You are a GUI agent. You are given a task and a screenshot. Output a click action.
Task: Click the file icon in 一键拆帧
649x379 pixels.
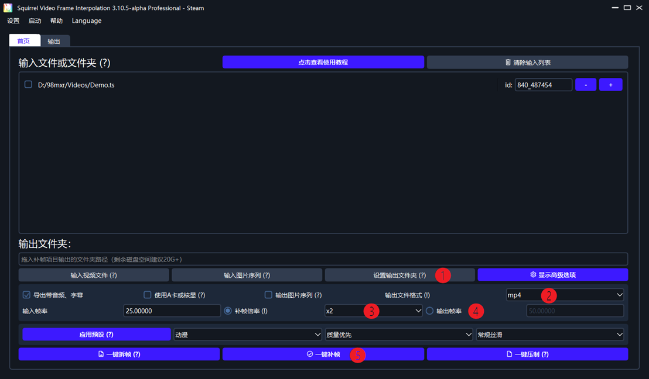pos(101,354)
